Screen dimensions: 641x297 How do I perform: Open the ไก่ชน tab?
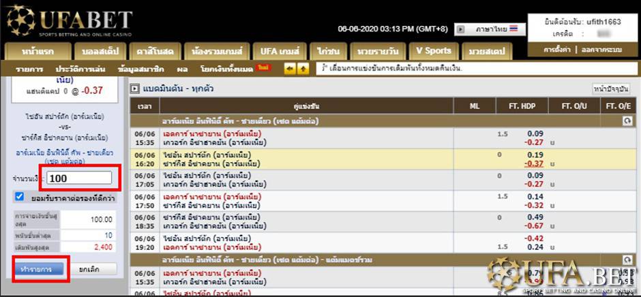click(328, 52)
